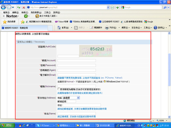Open the 網頁(P) dropdown menu
The width and height of the screenshot is (171, 128).
[x=125, y=28]
